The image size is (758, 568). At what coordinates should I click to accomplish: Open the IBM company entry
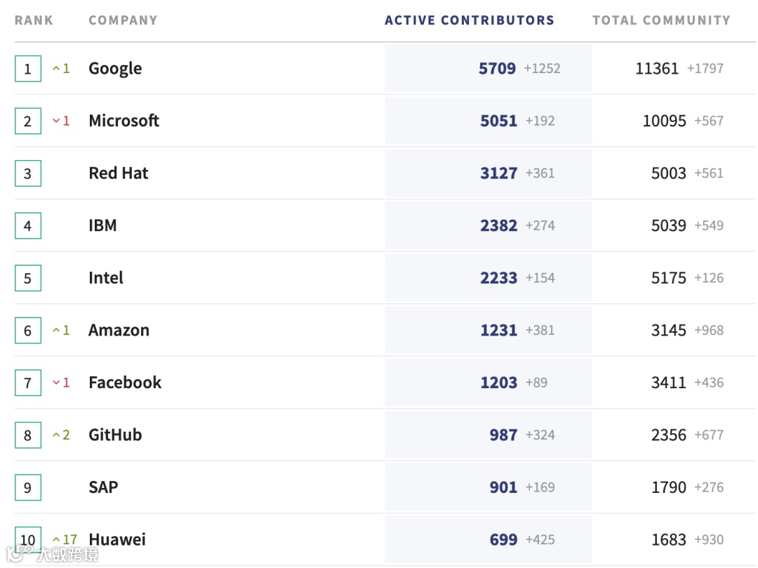tap(102, 225)
